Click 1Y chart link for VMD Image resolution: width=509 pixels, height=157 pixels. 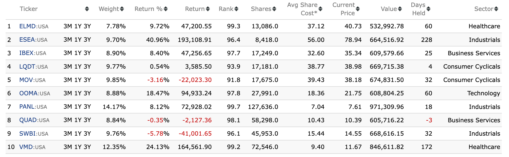tap(78, 147)
